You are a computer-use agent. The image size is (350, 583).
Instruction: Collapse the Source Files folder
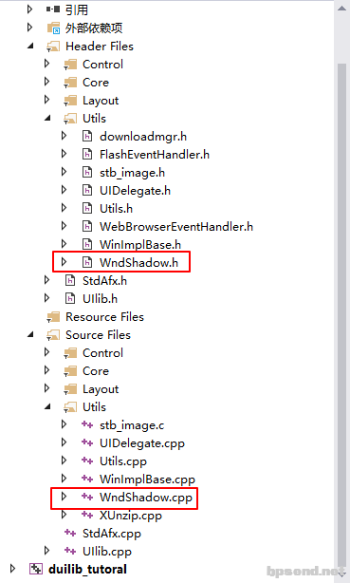click(x=30, y=334)
